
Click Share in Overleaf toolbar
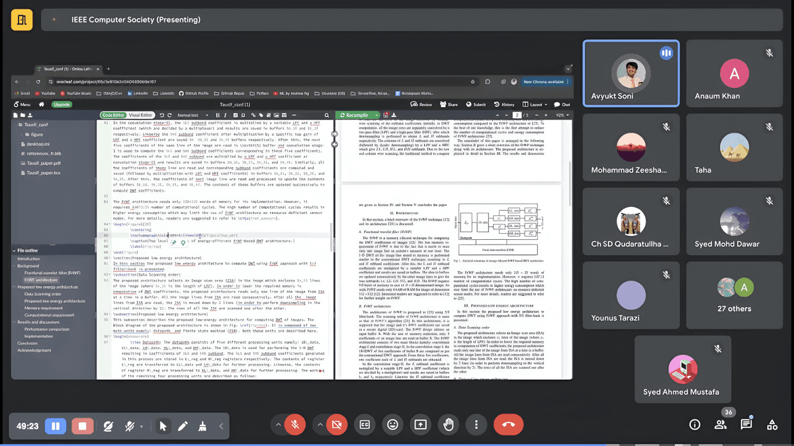tap(449, 104)
